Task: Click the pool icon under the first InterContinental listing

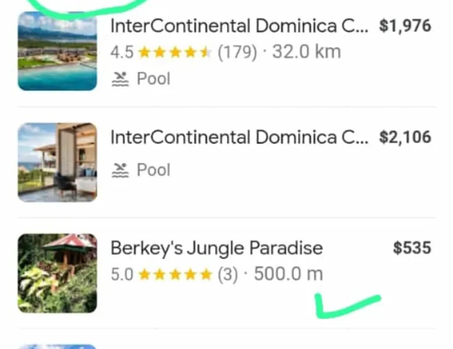Action: coord(120,79)
